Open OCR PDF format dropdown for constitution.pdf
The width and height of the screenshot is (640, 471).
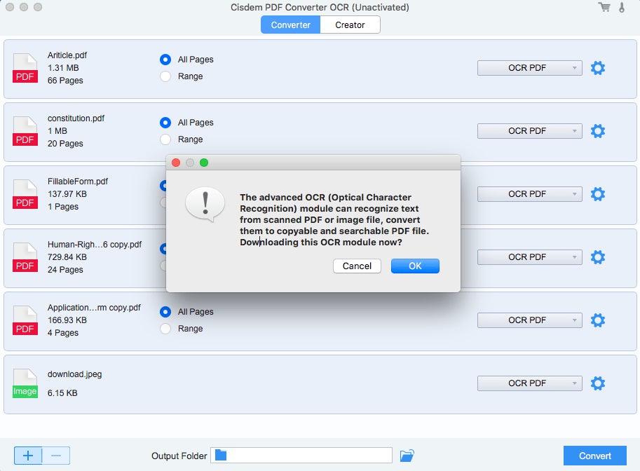tap(529, 131)
